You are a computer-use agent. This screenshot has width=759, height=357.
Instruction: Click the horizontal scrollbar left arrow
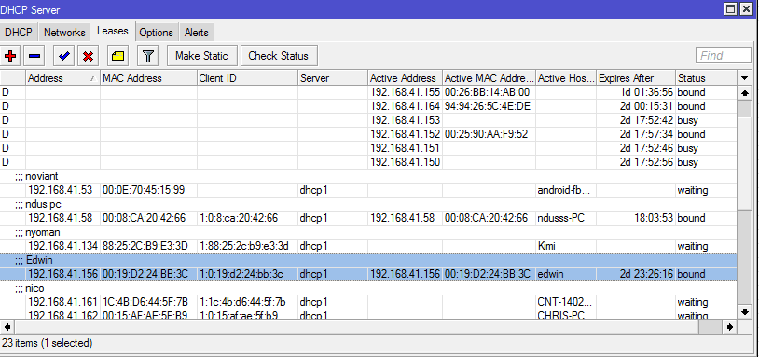coord(7,327)
